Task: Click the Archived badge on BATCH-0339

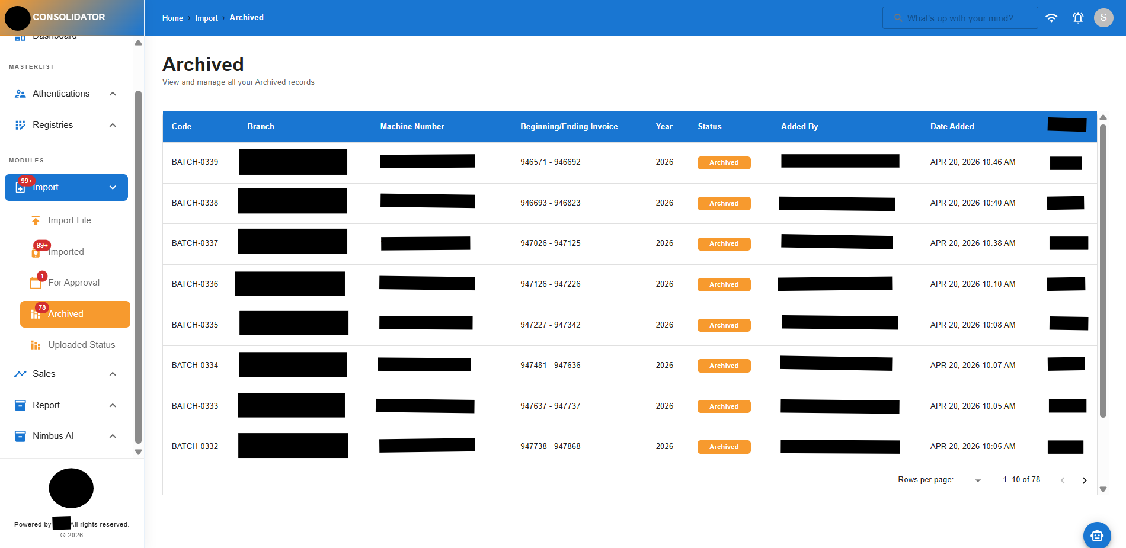Action: (724, 162)
